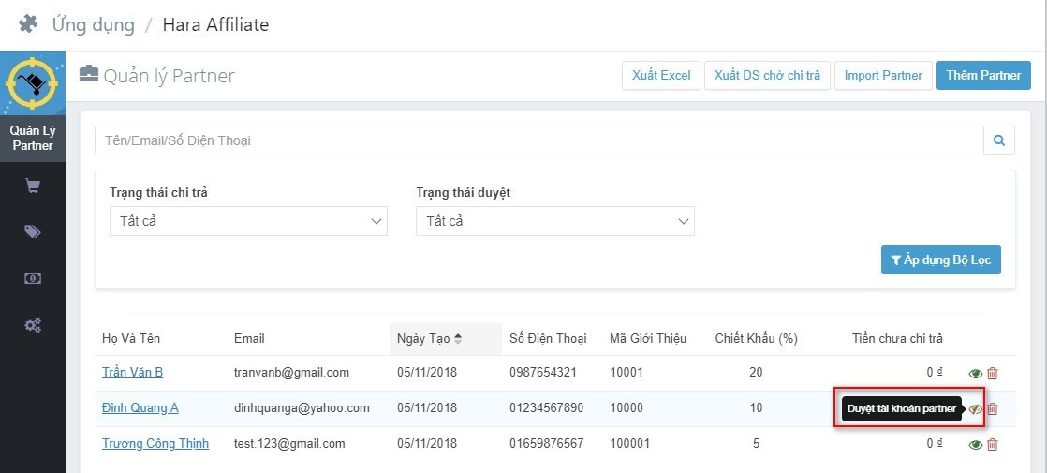The height and width of the screenshot is (473, 1047).
Task: Open the tags icon in sidebar
Action: tap(33, 232)
